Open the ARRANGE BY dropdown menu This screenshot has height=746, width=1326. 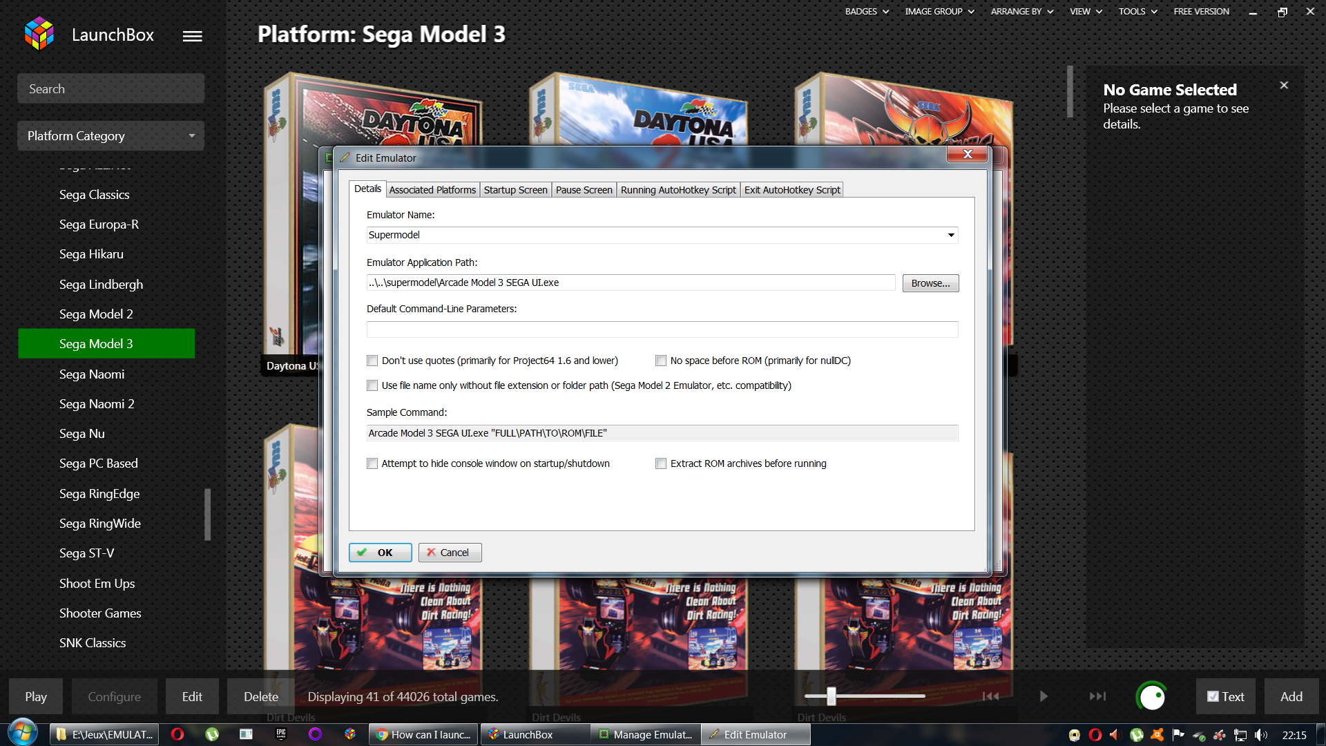1022,11
